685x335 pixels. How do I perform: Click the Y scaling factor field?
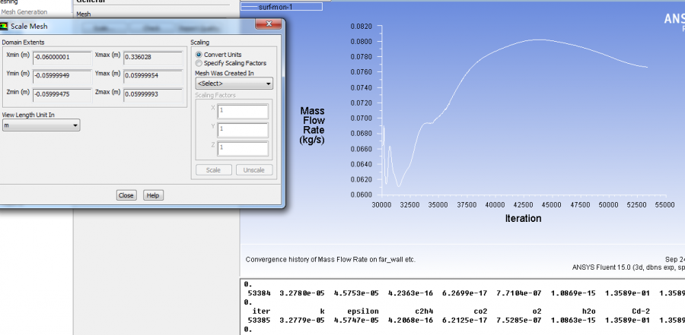(243, 130)
